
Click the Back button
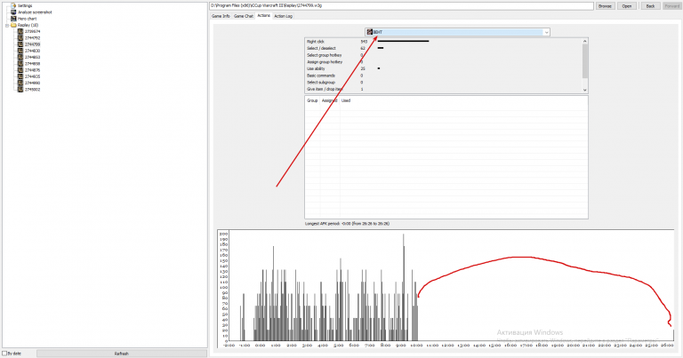[x=650, y=6]
